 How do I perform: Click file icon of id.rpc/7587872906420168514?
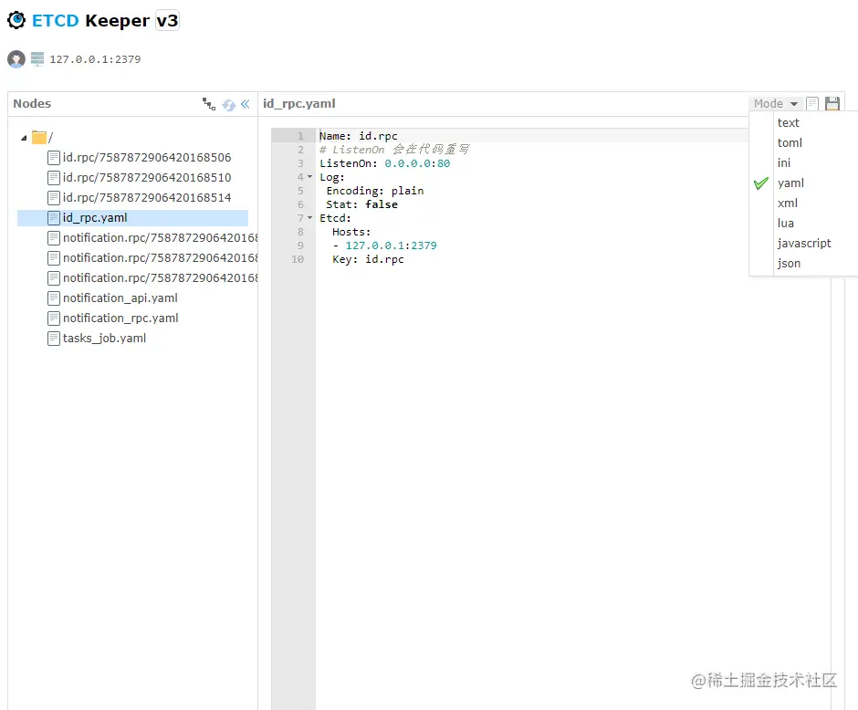point(54,197)
